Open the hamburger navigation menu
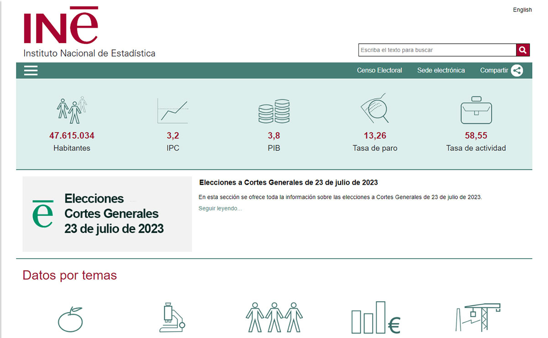548x338 pixels. pyautogui.click(x=31, y=70)
